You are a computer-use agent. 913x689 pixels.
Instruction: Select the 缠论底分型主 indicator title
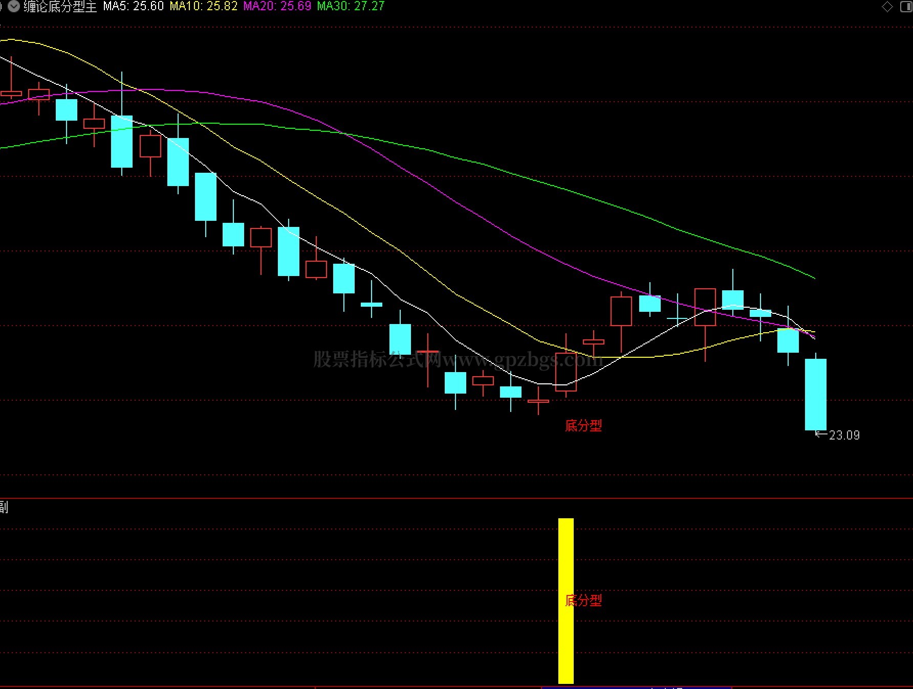[60, 6]
